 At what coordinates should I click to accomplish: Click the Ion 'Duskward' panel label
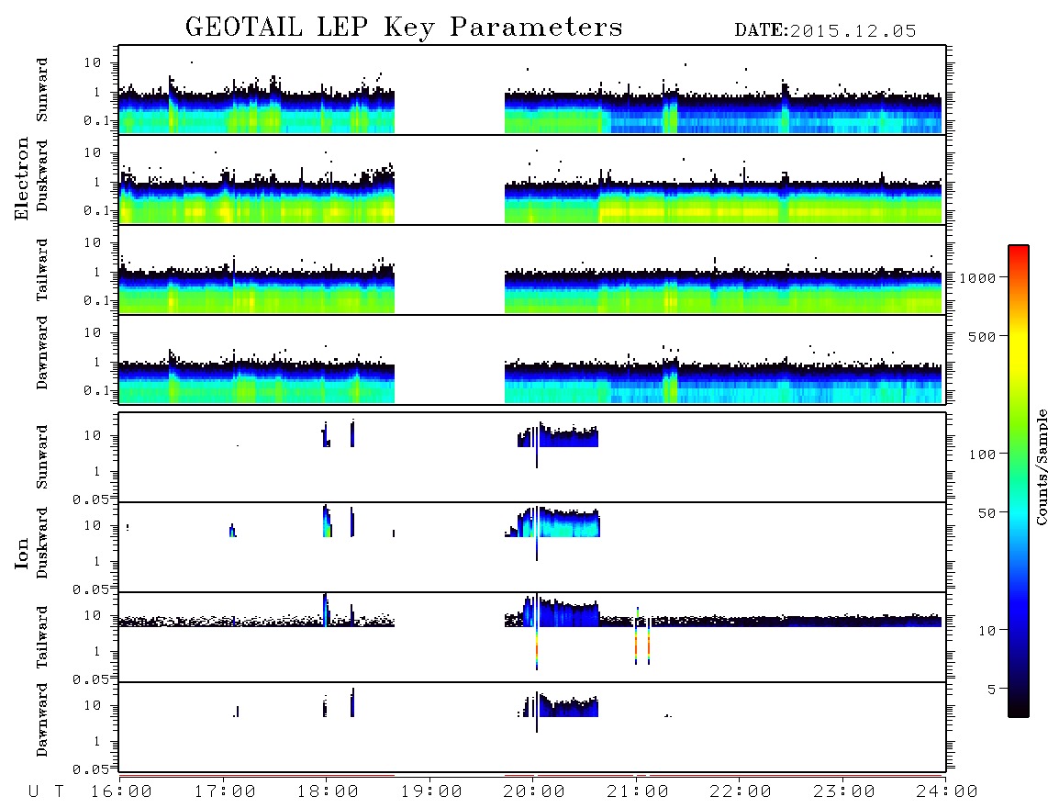pos(41,544)
